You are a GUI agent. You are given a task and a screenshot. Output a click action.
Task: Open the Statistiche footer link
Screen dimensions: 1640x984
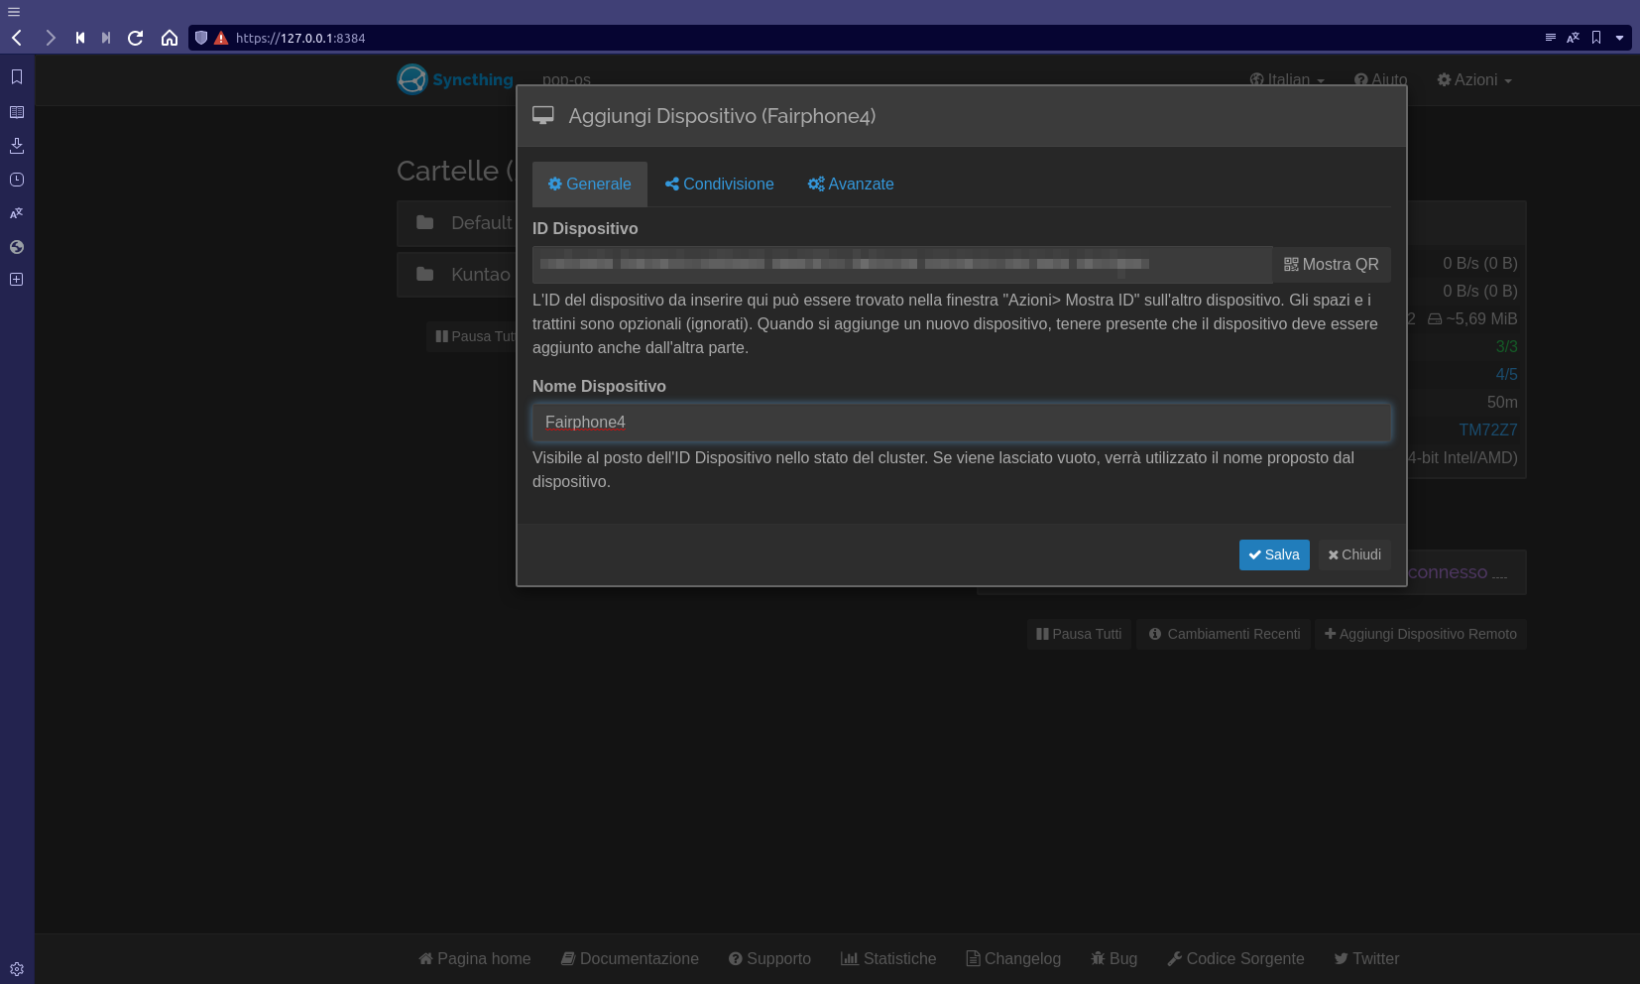[x=888, y=958]
